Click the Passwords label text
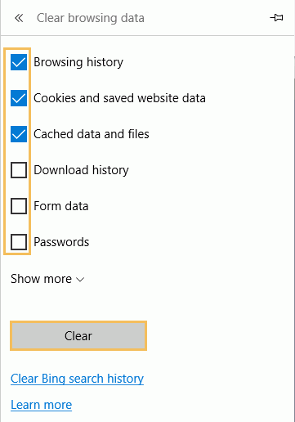295x422 pixels. click(x=61, y=242)
